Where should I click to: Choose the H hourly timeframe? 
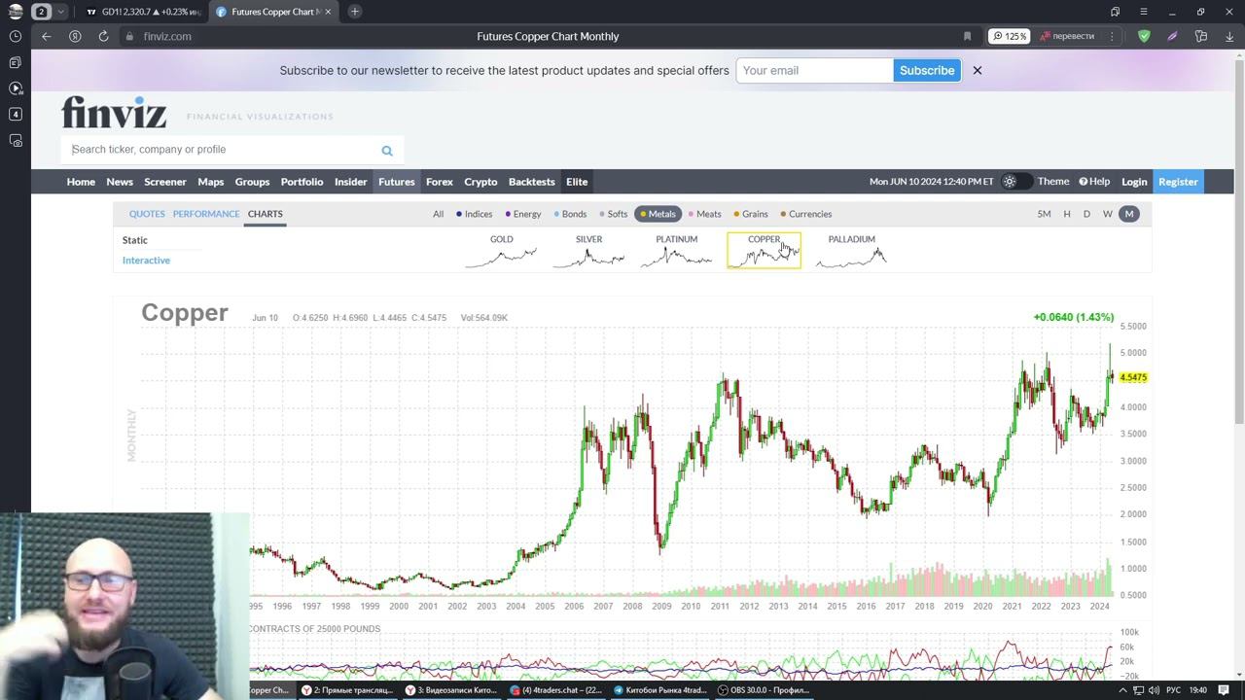pos(1066,214)
